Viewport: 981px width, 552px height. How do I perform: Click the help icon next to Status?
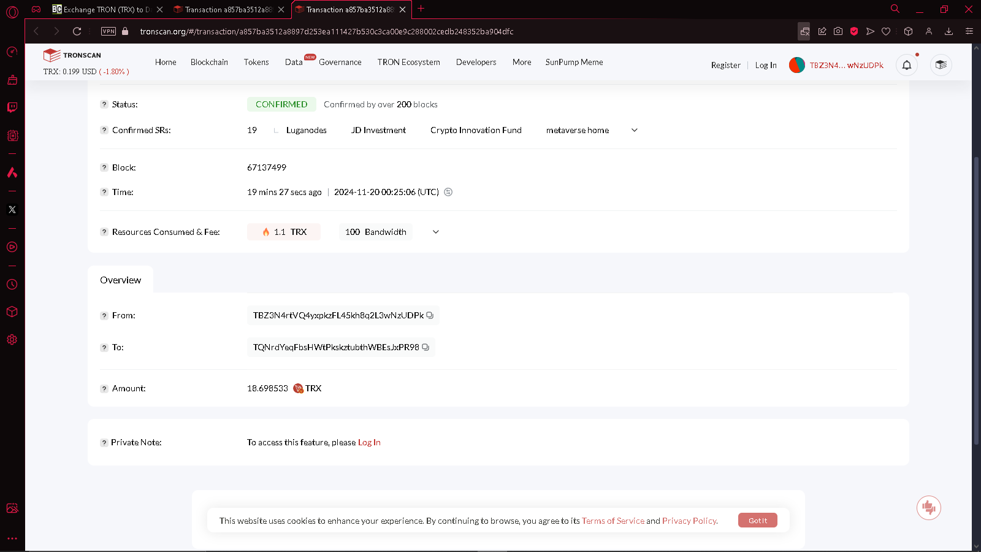click(104, 104)
